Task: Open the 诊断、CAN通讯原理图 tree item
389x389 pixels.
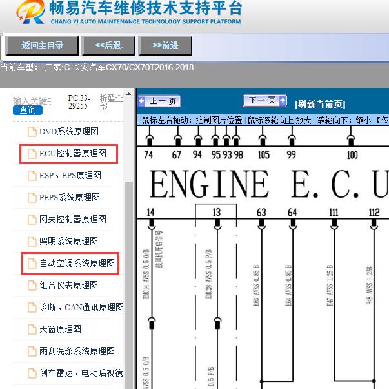Action: tap(82, 307)
